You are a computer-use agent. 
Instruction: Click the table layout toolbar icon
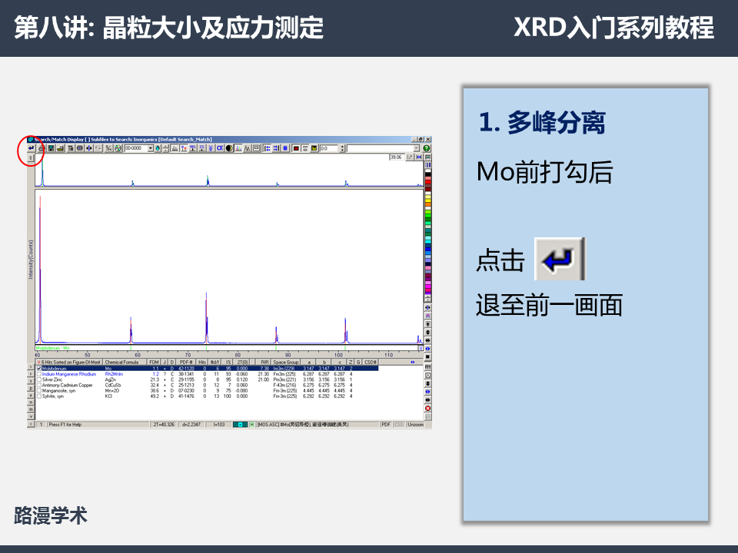[71, 148]
